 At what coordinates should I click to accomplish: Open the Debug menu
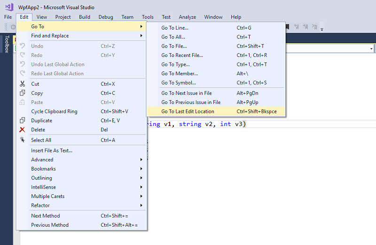click(106, 17)
